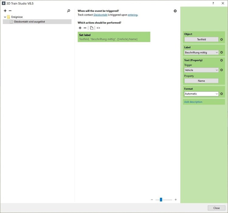Add a new action with plus
This screenshot has width=228, height=213.
pyautogui.click(x=80, y=28)
